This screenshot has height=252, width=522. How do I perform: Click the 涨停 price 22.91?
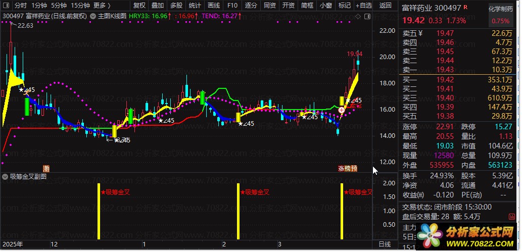click(445, 127)
